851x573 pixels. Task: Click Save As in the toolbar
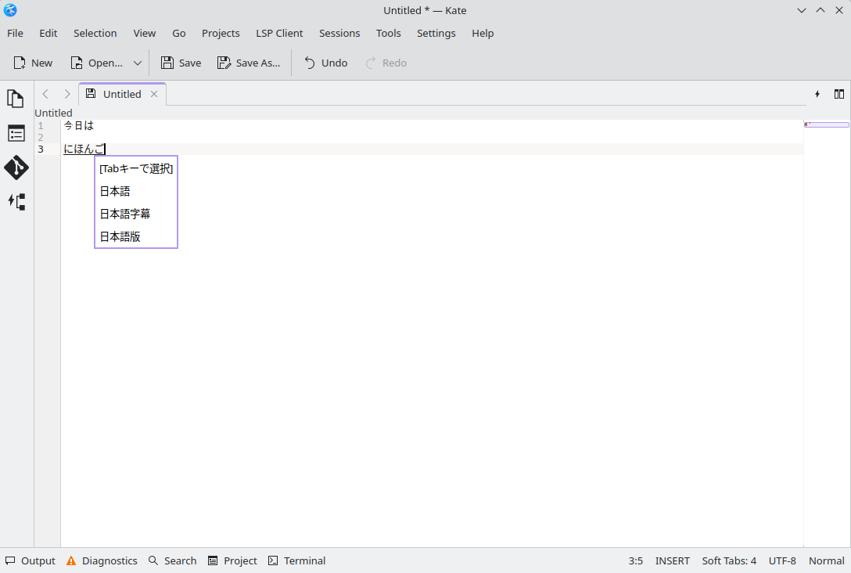[249, 63]
